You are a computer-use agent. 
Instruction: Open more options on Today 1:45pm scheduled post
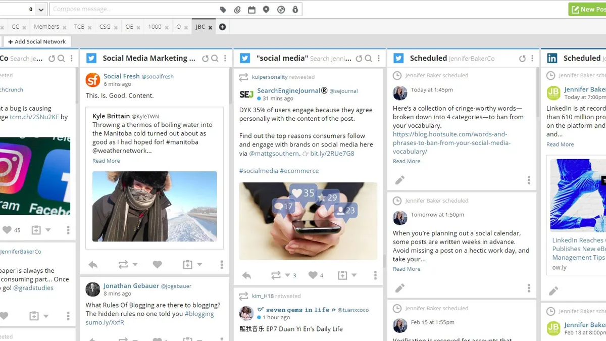tap(529, 180)
